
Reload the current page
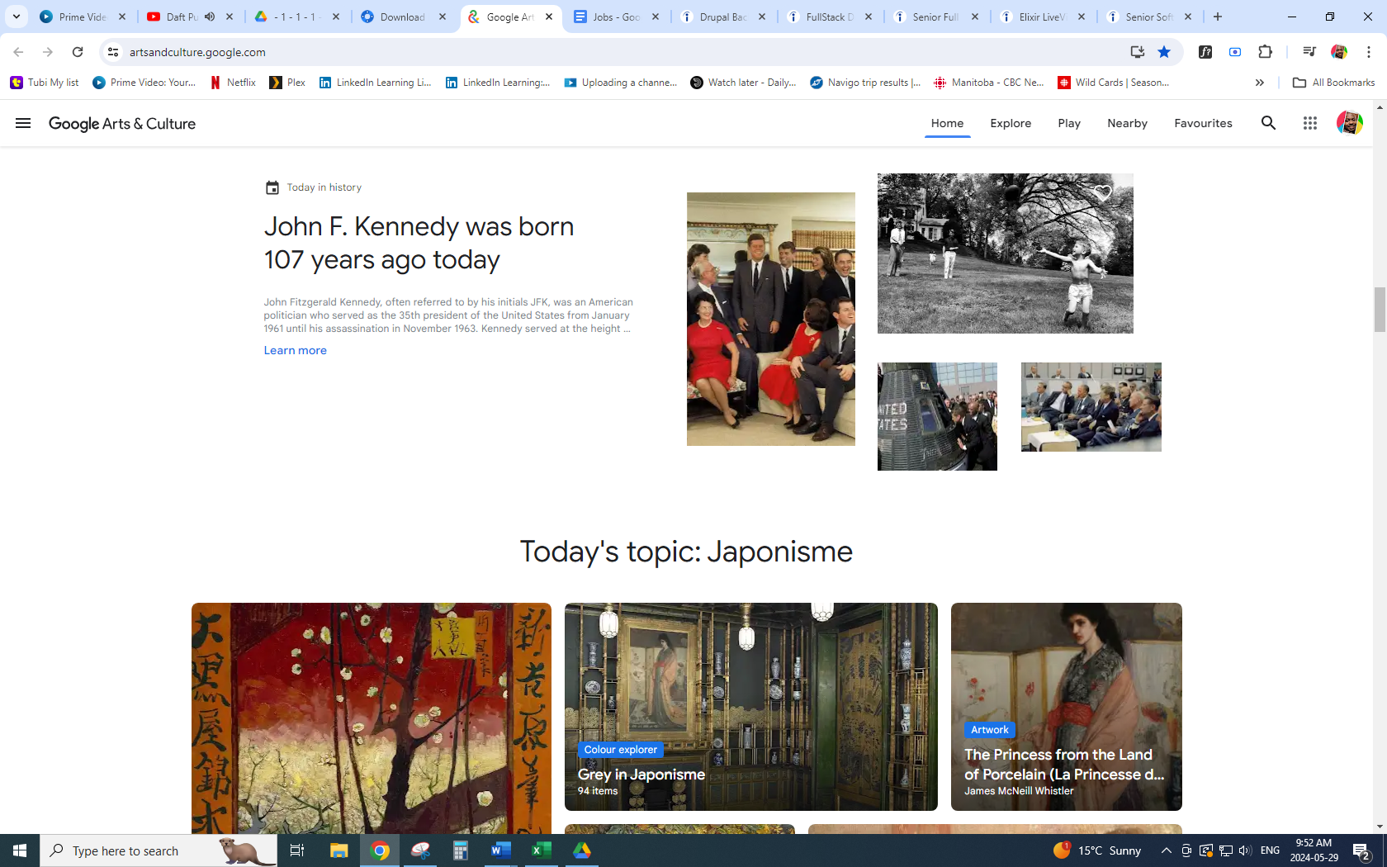78,52
